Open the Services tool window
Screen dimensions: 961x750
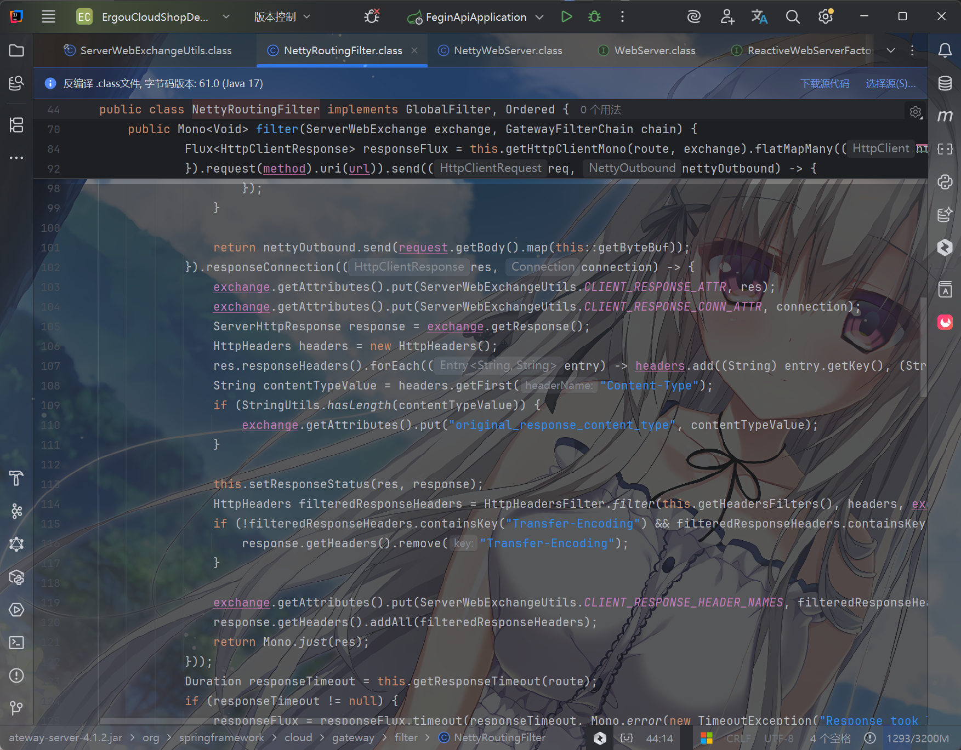coord(16,610)
